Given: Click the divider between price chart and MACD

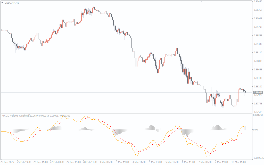Looking at the screenshot, I should coord(126,113).
